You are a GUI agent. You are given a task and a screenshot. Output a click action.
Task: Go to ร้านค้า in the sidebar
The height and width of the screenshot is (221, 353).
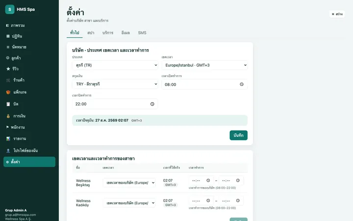(x=29, y=80)
